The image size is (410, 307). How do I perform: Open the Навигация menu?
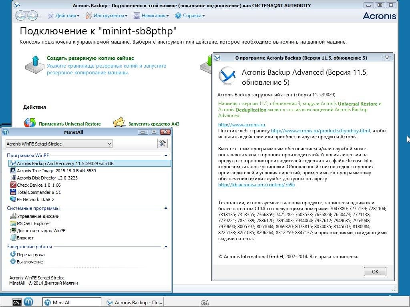click(151, 16)
